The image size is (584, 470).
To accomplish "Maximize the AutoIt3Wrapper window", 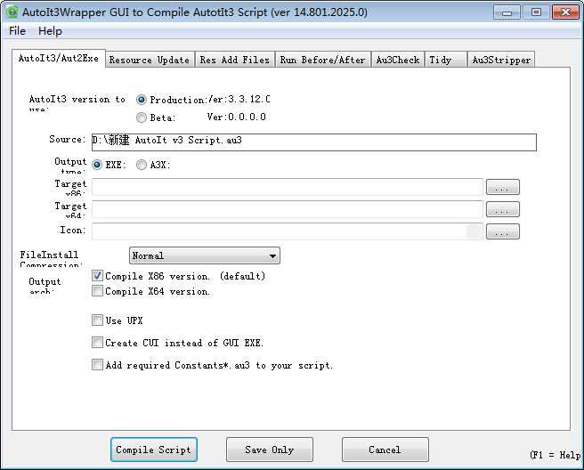I will (x=536, y=12).
